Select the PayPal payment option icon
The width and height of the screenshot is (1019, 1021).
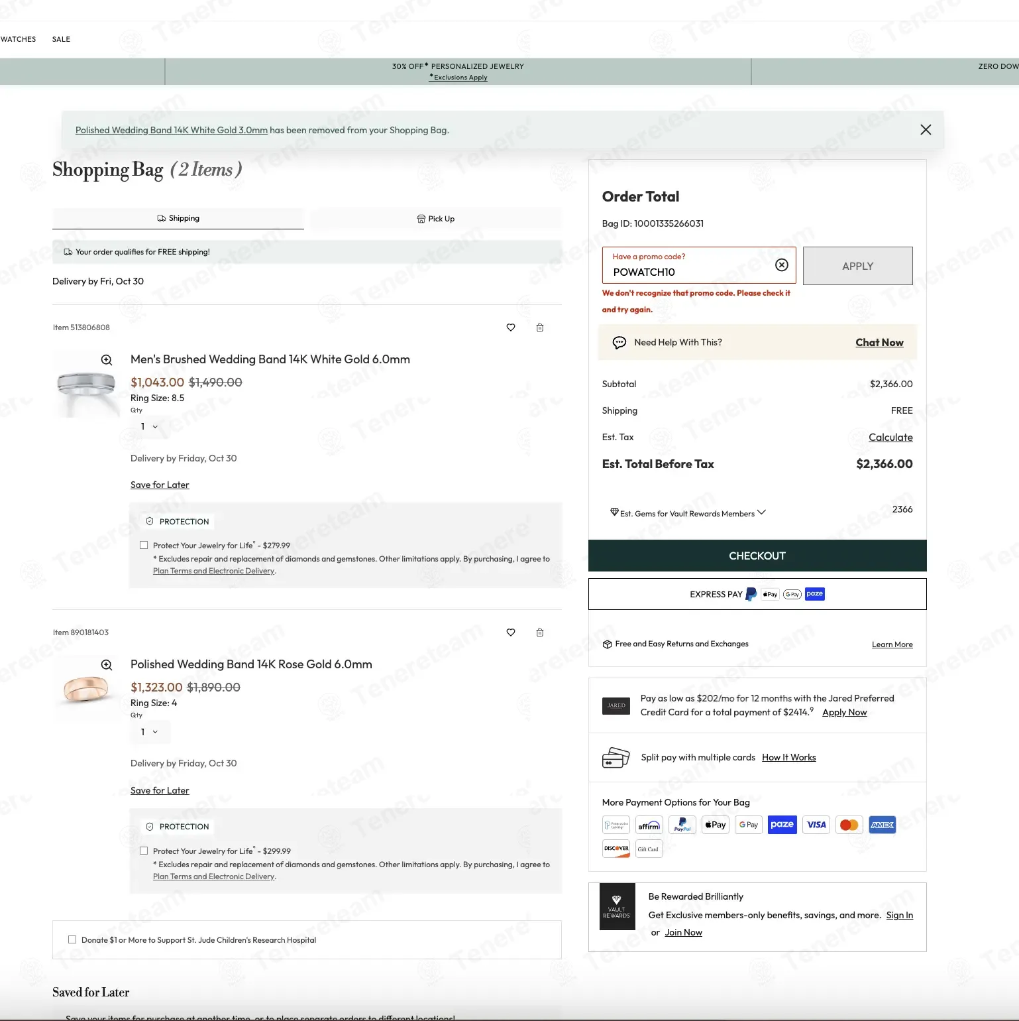pyautogui.click(x=682, y=825)
